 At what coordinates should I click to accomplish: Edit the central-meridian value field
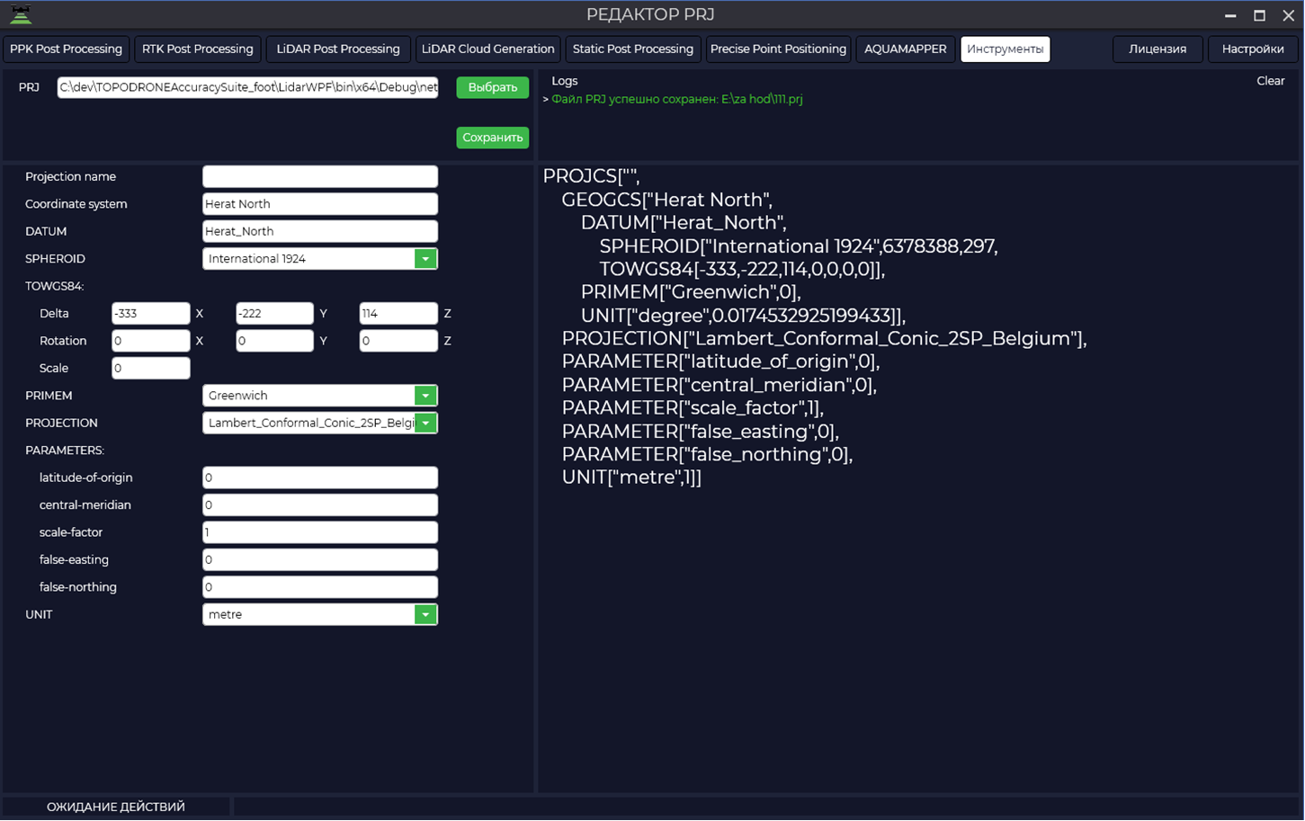pos(320,505)
